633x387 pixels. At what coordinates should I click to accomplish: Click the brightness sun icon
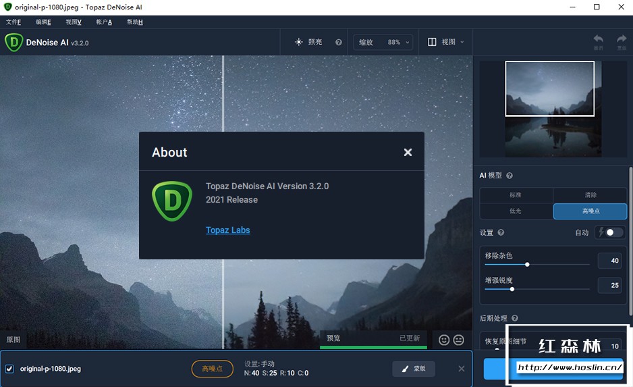click(299, 42)
